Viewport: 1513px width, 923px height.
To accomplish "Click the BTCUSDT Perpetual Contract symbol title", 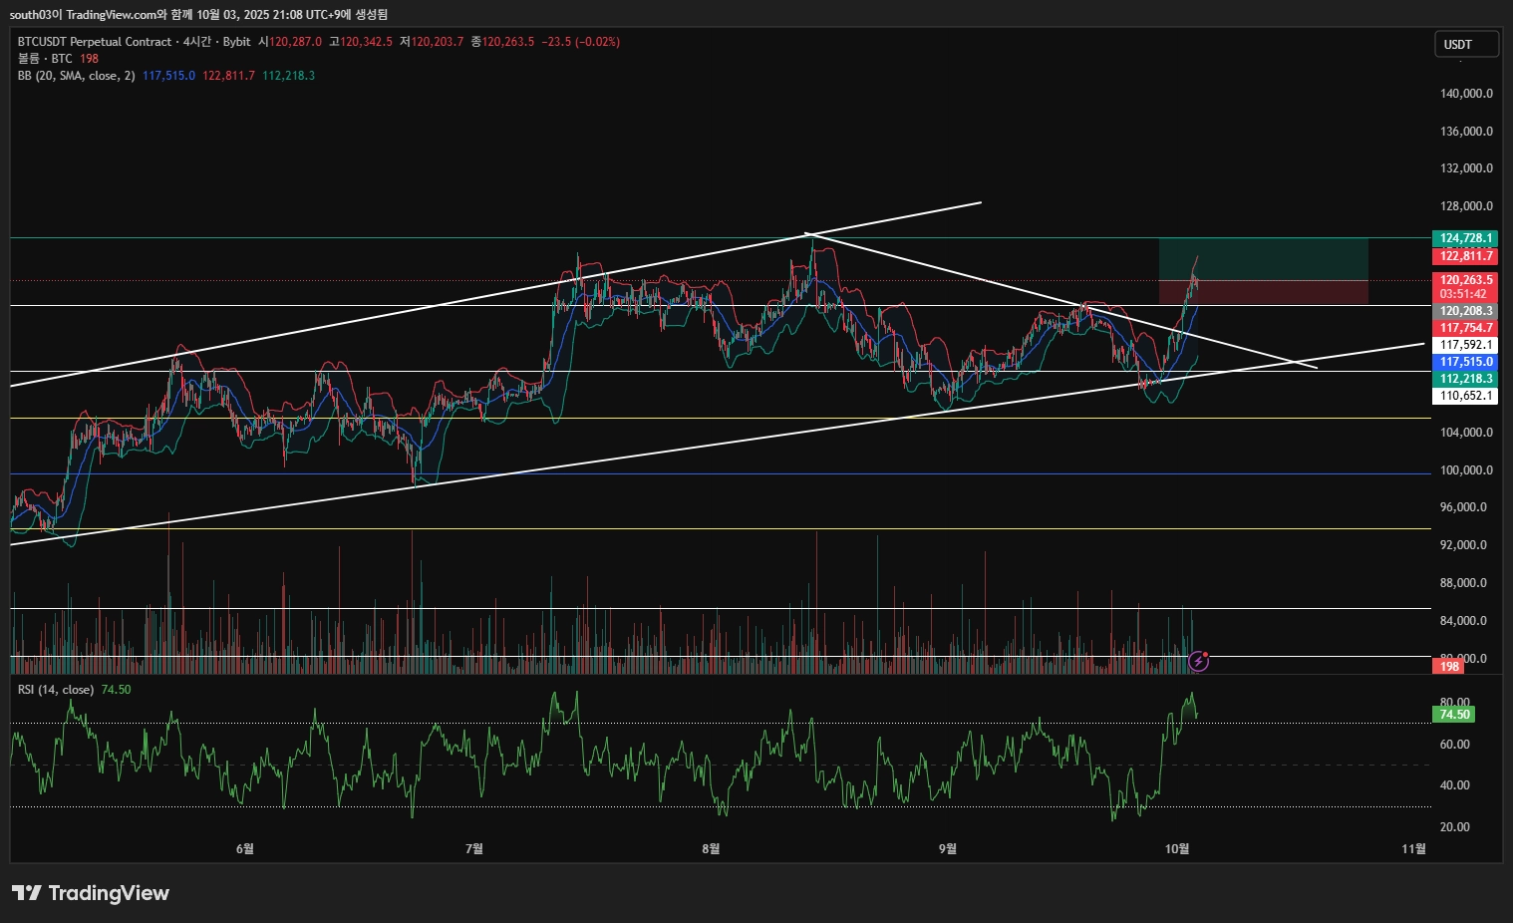I will (x=95, y=42).
